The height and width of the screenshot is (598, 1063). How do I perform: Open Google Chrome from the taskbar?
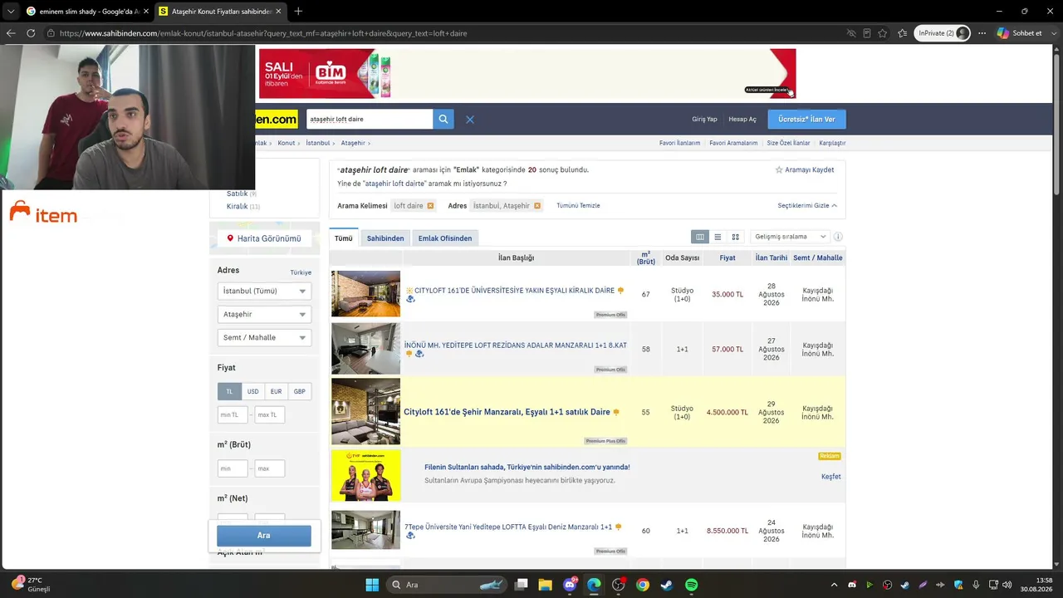tap(642, 585)
